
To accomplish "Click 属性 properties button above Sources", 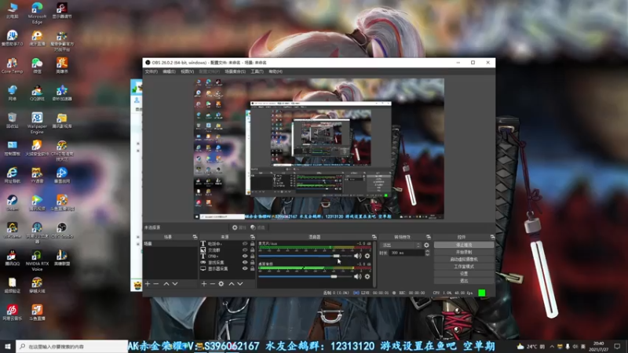I will tap(239, 227).
